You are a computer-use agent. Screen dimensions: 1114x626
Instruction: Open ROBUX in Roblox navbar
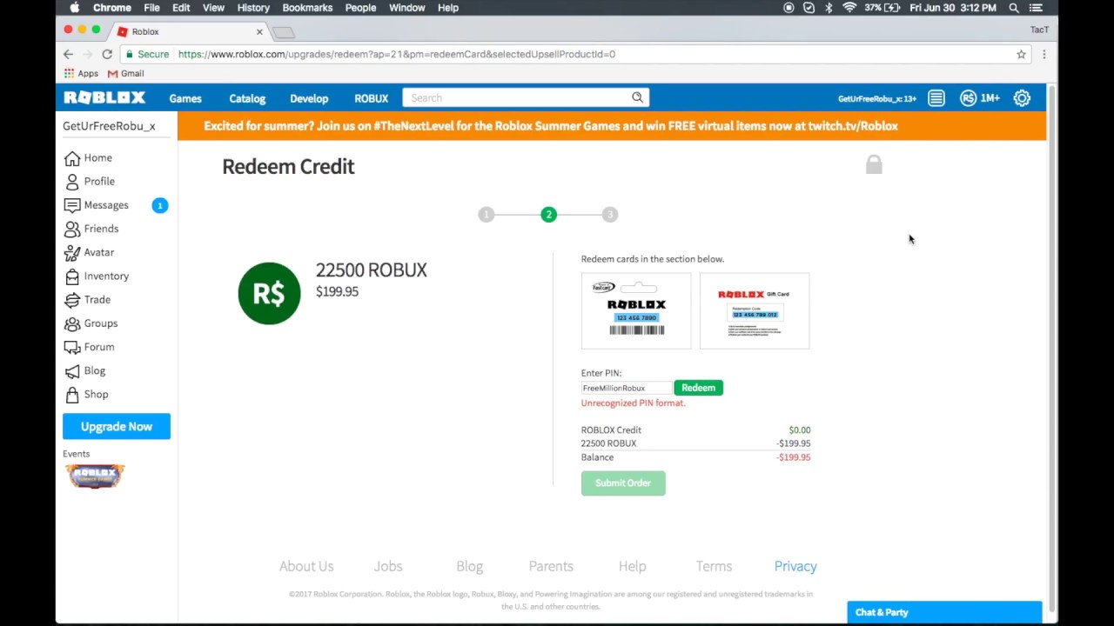(372, 98)
